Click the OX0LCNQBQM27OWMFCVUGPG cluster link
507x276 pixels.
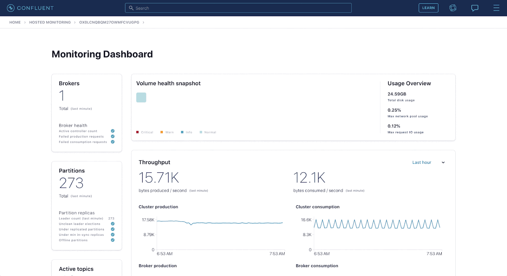point(109,22)
